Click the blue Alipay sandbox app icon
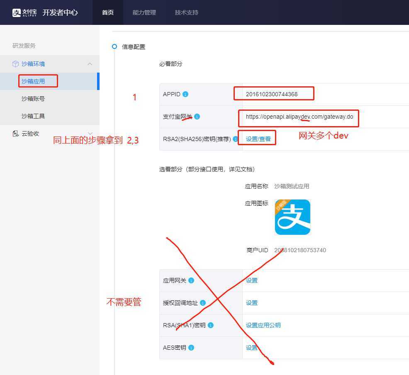Viewport: 409px width, 375px height. point(292,217)
